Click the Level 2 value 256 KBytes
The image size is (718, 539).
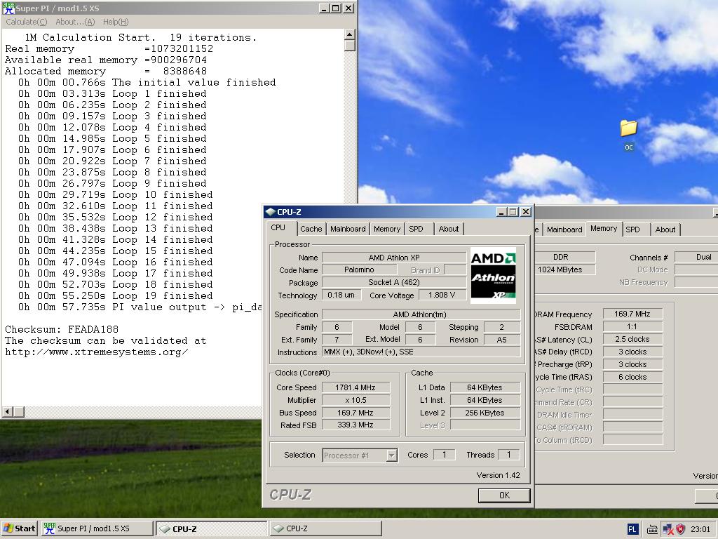point(485,413)
